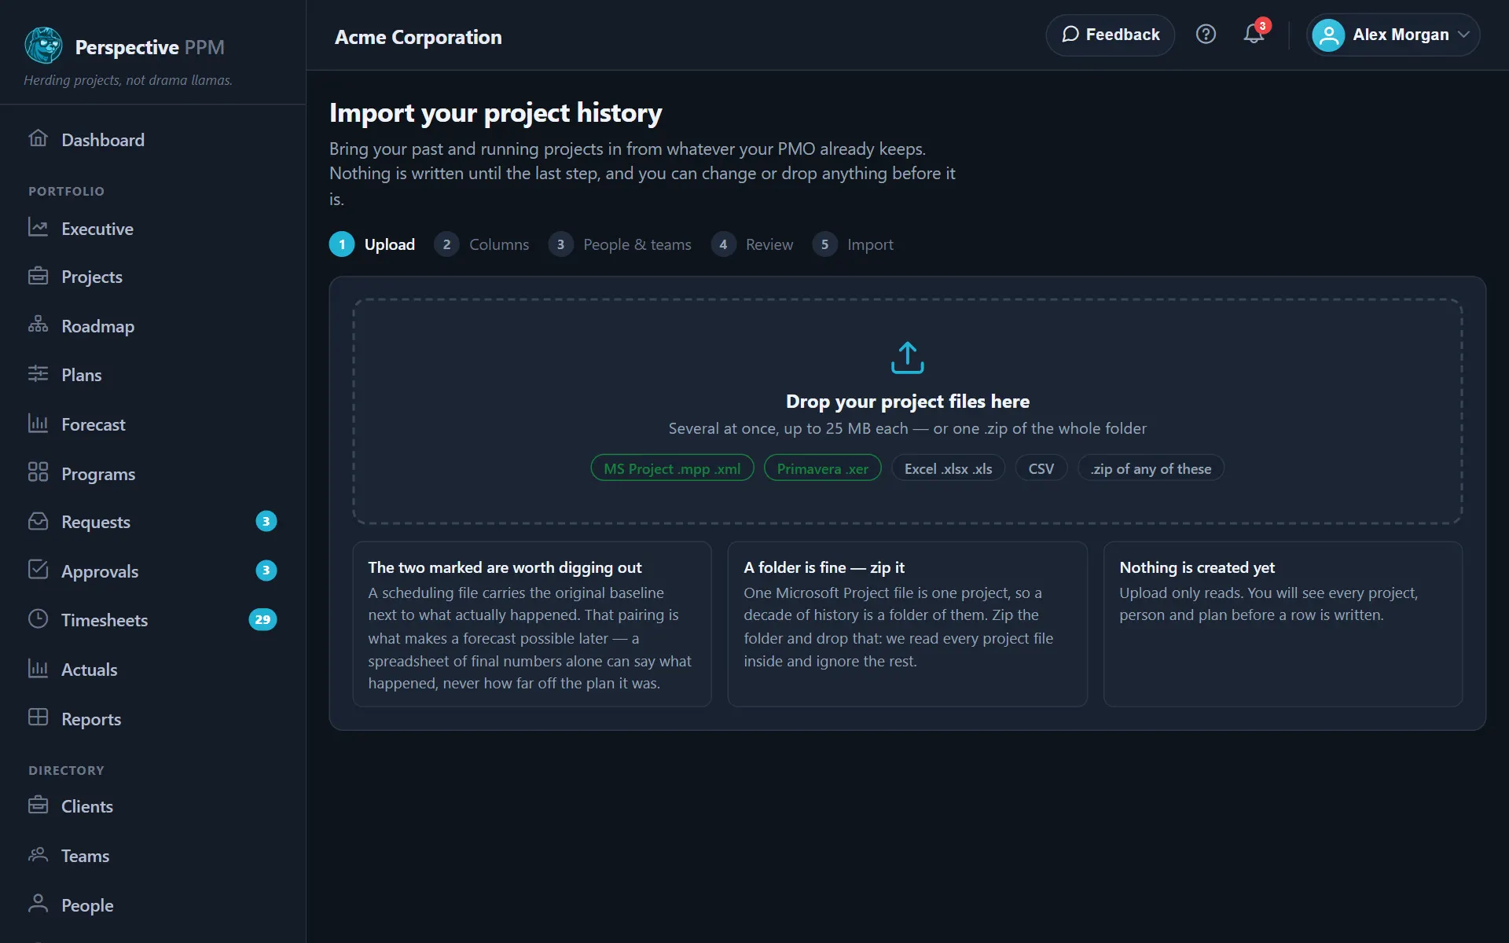This screenshot has height=943, width=1509.
Task: Click 'Nothing is created yet' heading
Action: tap(1197, 567)
